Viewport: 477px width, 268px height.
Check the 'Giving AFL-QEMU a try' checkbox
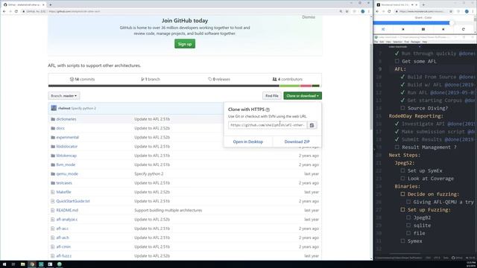click(x=408, y=202)
